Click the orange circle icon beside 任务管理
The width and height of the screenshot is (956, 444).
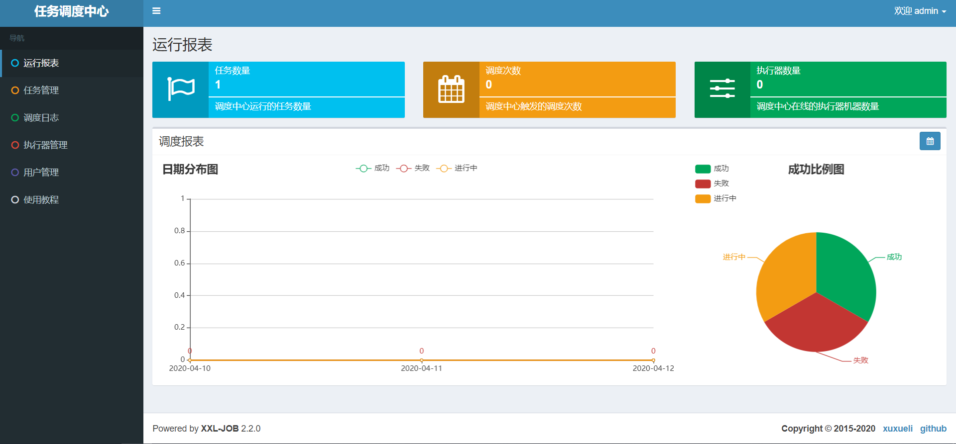point(15,90)
